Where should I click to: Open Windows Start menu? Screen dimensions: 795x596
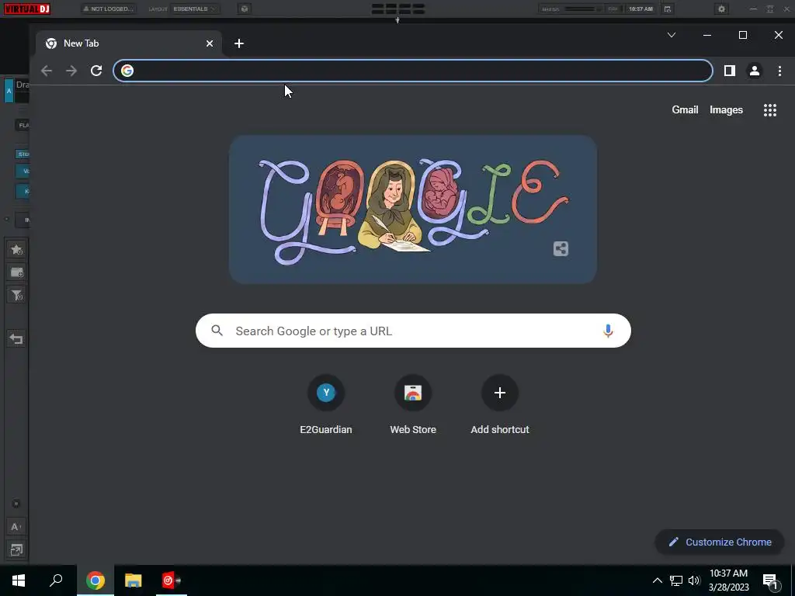[19, 580]
